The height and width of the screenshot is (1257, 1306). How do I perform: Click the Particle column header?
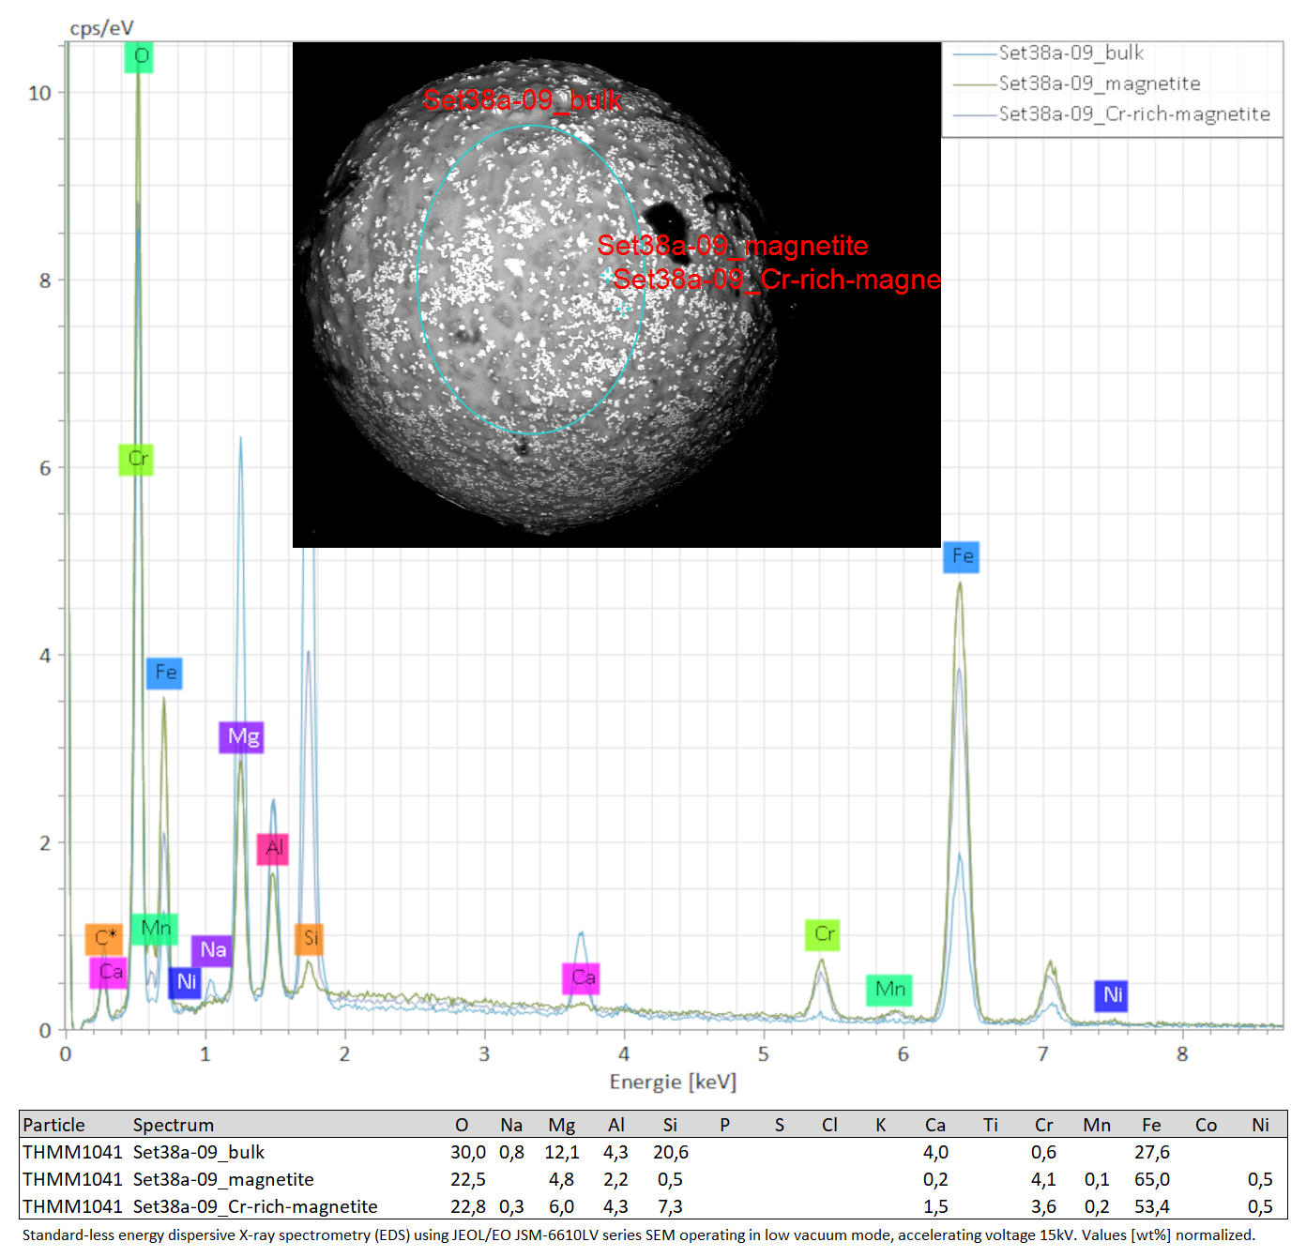click(53, 1125)
